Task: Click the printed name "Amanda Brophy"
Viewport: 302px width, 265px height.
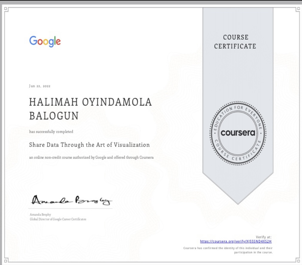Action: pos(40,214)
